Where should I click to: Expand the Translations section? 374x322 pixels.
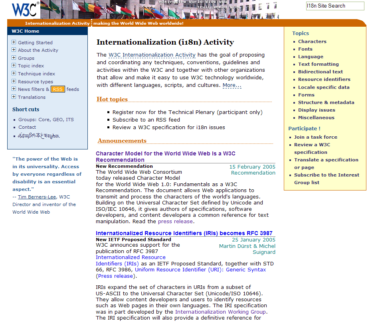[x=14, y=97]
